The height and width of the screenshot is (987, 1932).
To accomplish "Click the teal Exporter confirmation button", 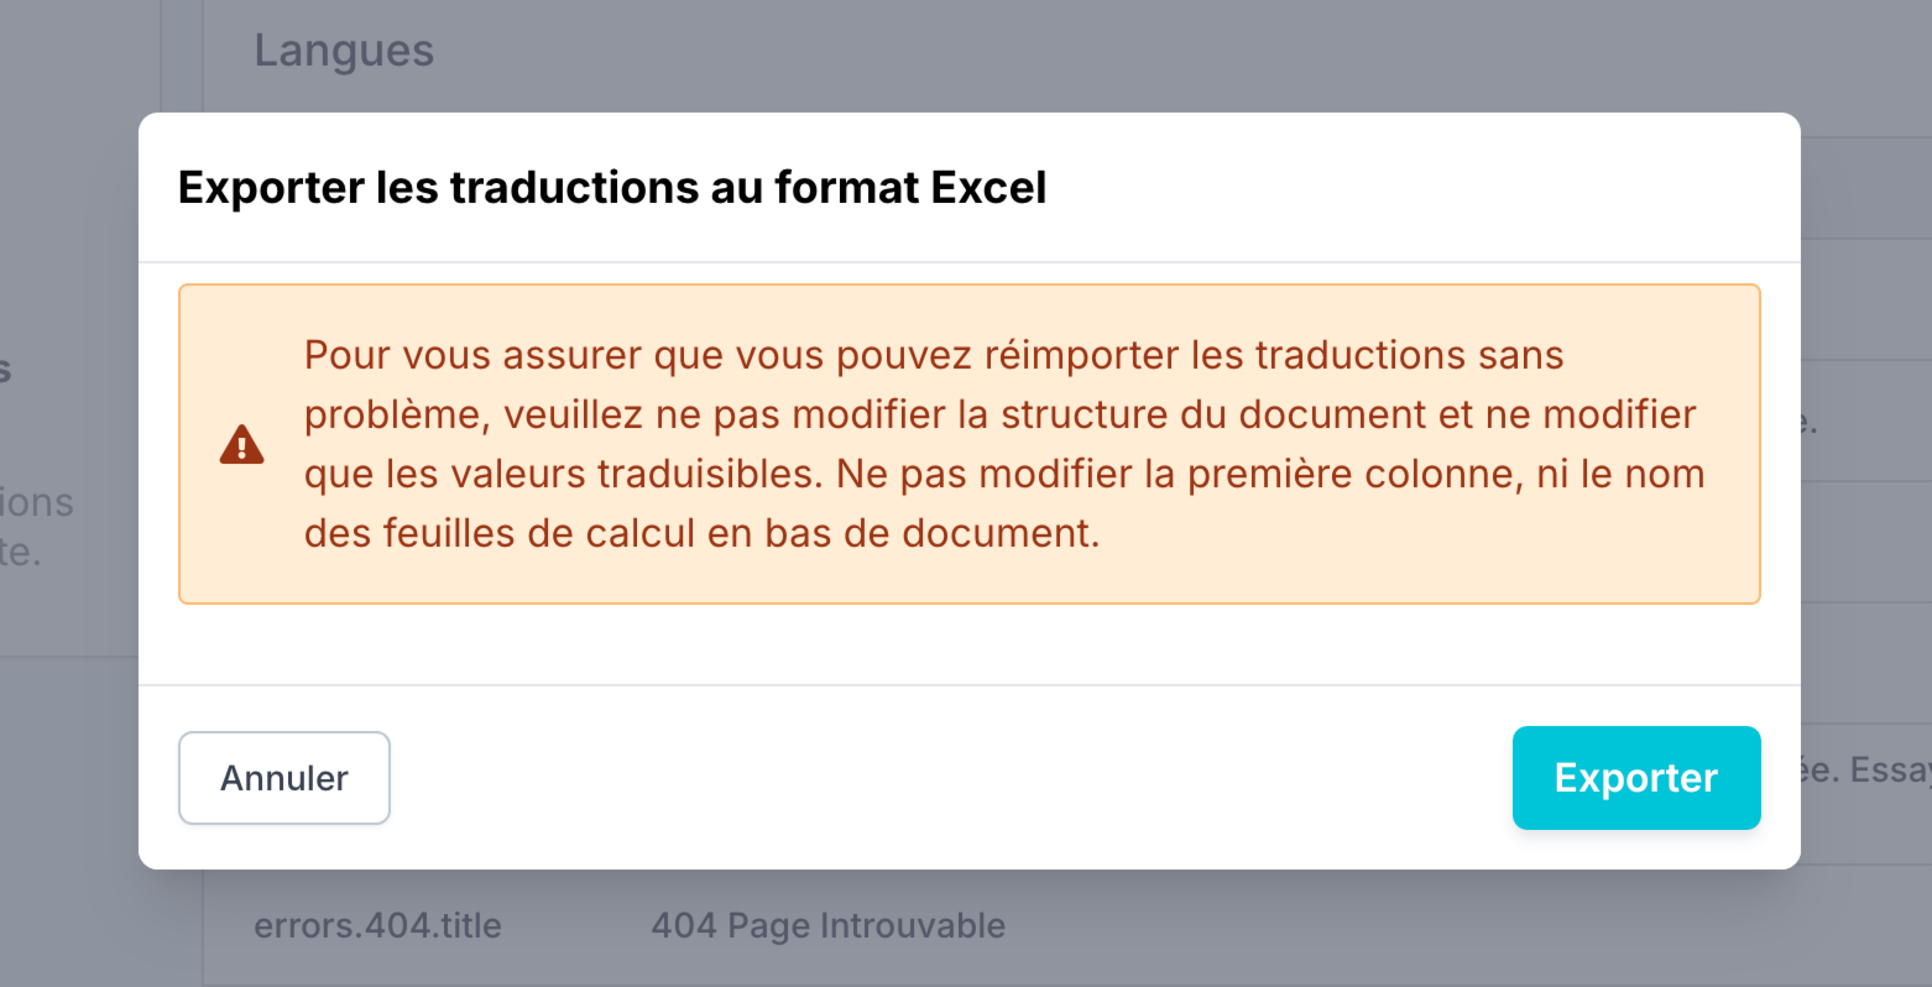I will tap(1635, 779).
